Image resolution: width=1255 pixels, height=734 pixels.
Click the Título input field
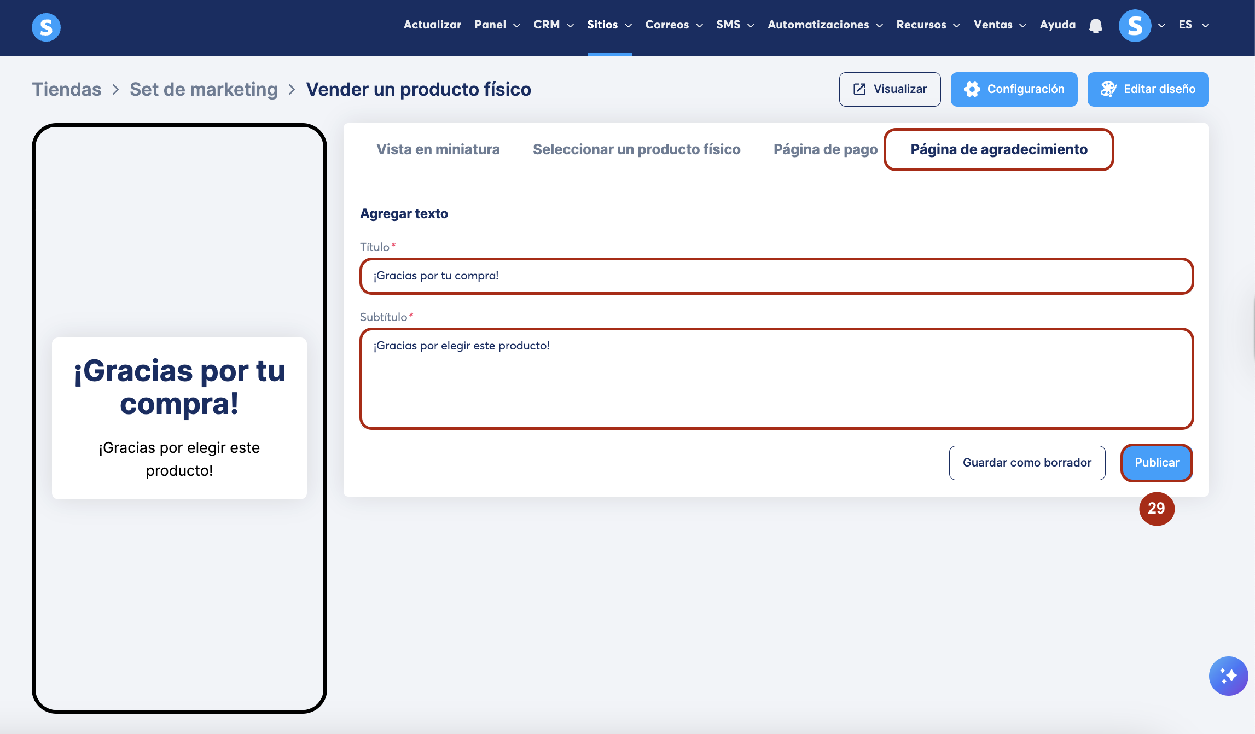pos(776,276)
